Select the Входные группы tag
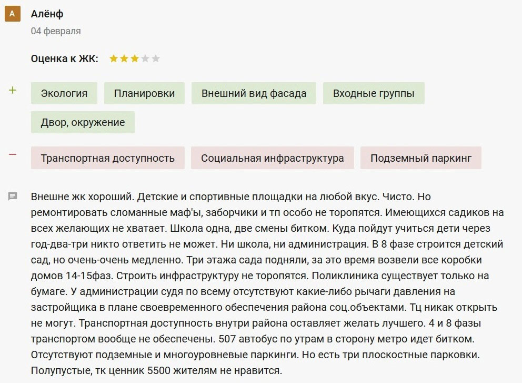This screenshot has width=522, height=383. 374,93
